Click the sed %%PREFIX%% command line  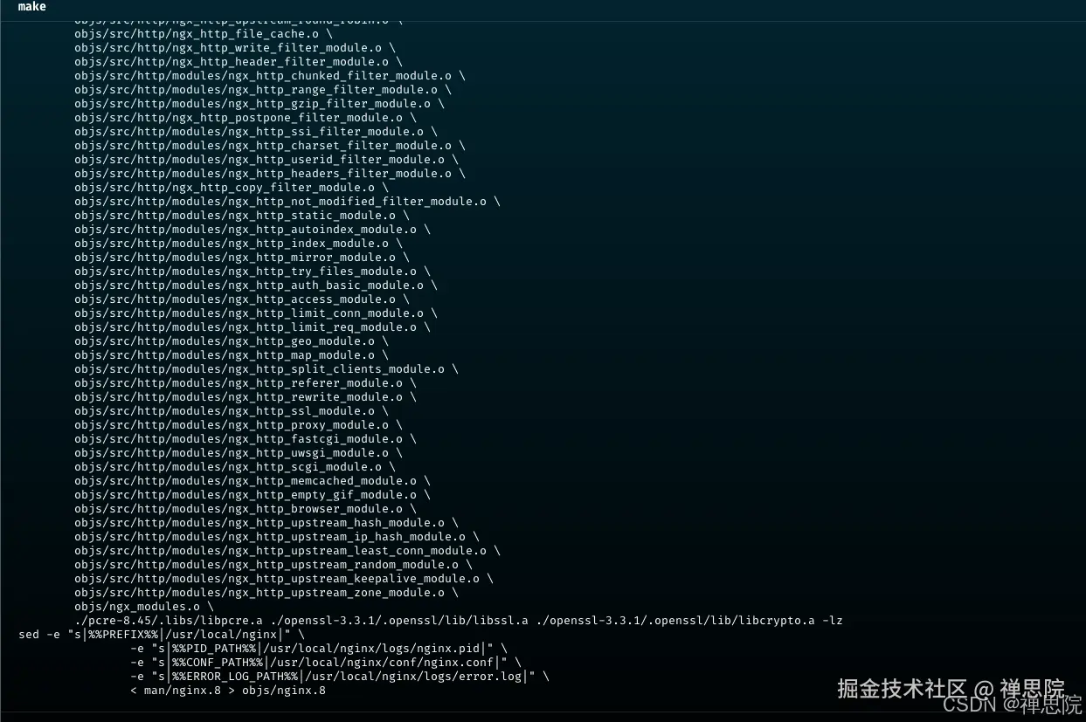pos(162,635)
